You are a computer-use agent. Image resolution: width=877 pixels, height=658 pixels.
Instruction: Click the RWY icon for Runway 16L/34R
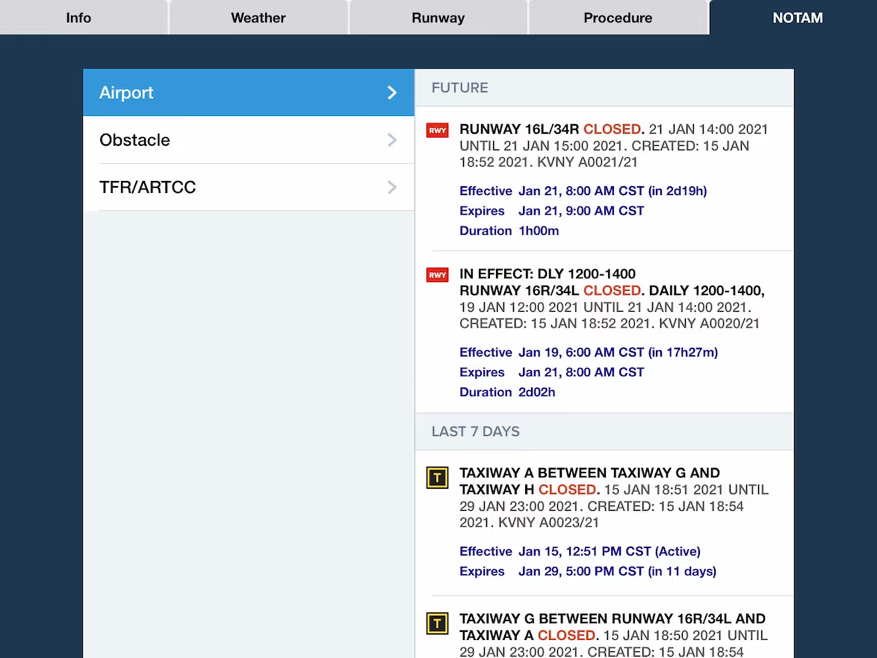[437, 130]
